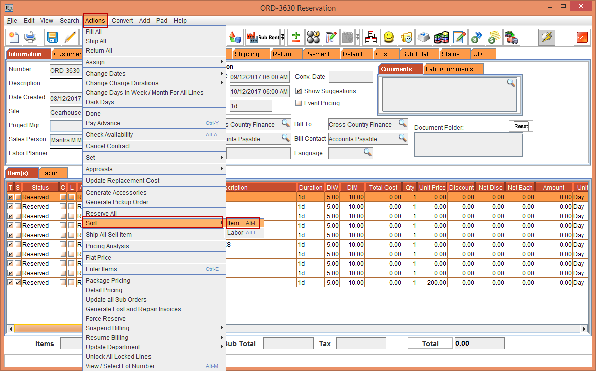Click the magnifier icon in Bill To field

click(402, 123)
